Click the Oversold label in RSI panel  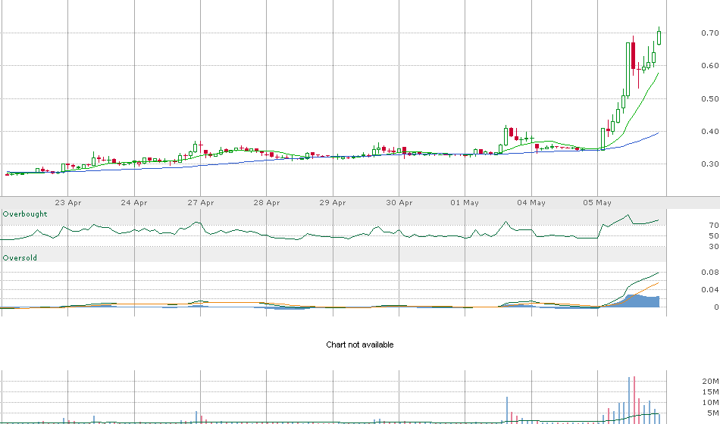(x=20, y=258)
